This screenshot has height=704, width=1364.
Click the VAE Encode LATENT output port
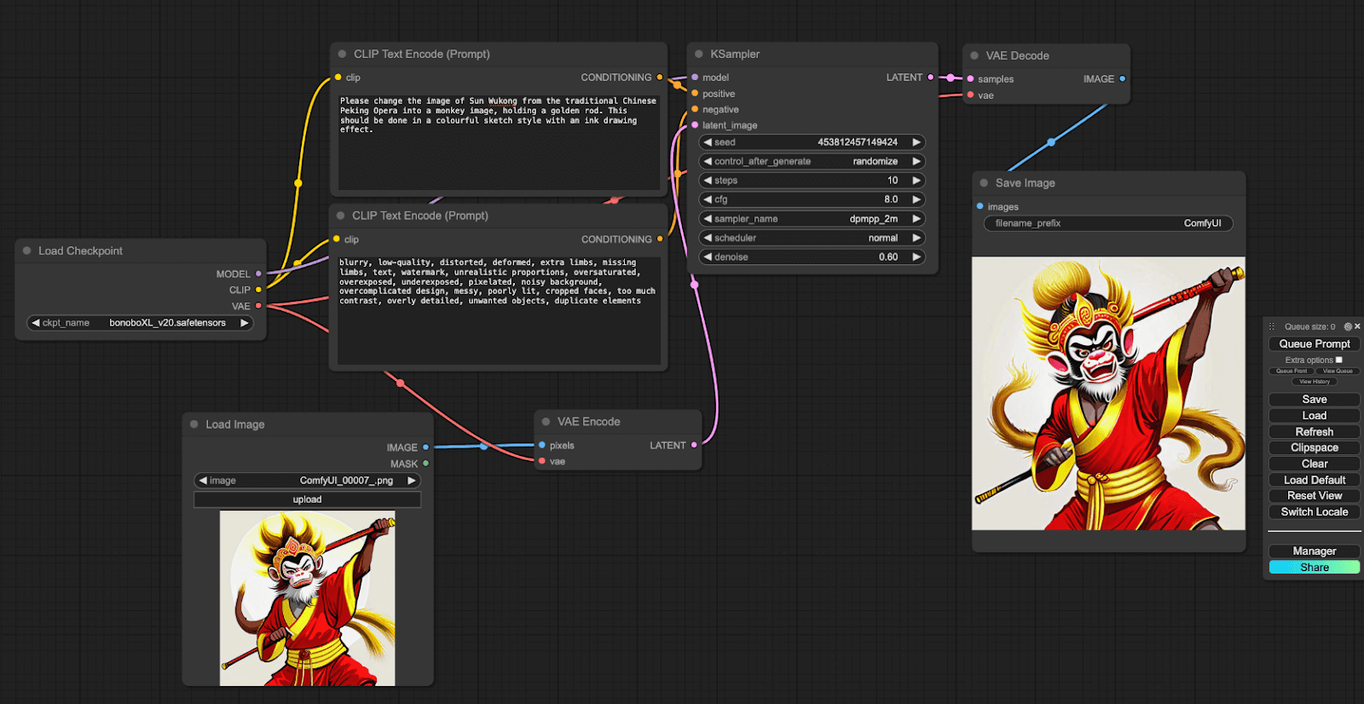point(694,445)
